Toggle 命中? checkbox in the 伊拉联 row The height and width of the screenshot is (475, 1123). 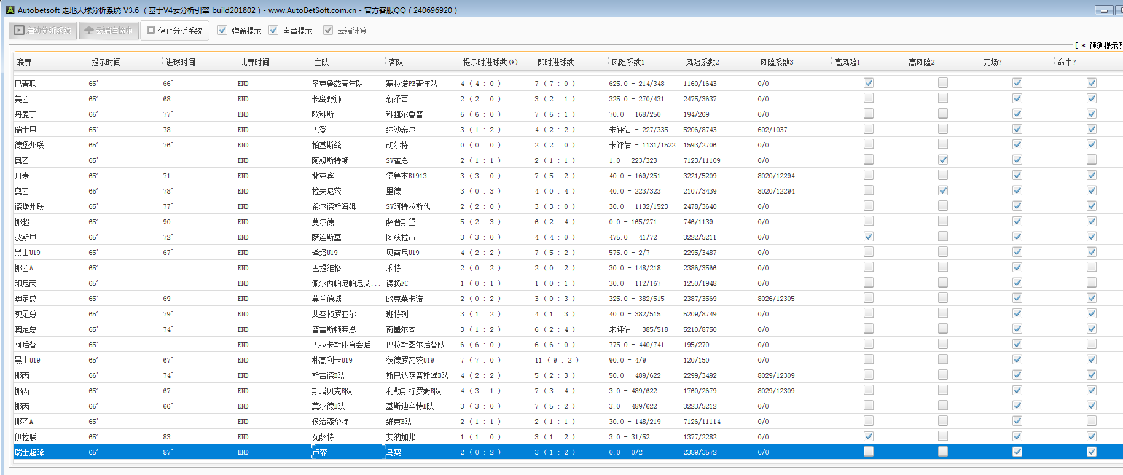tap(1091, 436)
